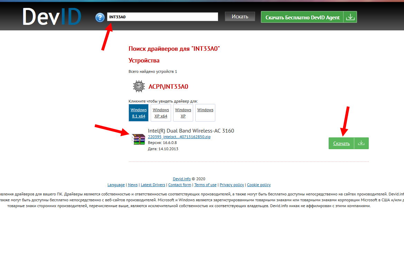Click Всего найдено устройств 1 text
Viewport: 404px width, 260px height.
tap(153, 71)
